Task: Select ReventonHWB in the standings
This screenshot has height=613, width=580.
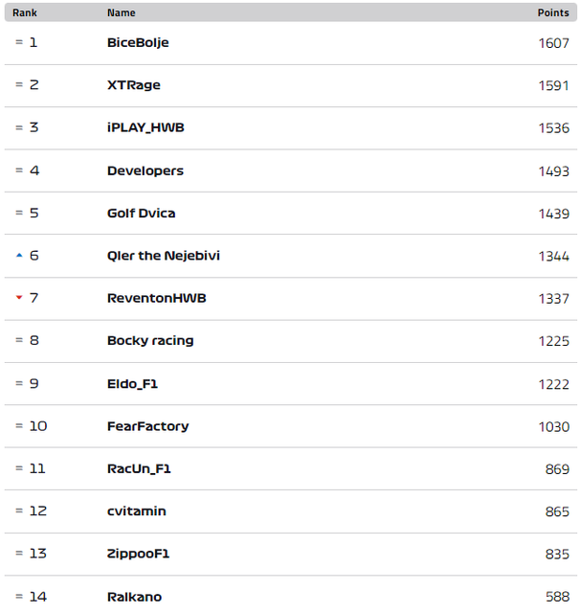Action: pos(157,298)
